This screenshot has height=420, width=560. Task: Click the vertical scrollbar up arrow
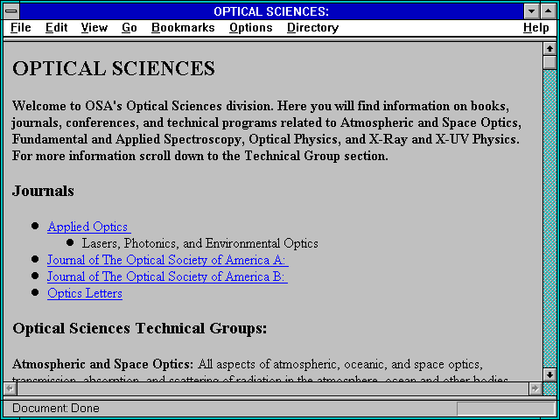pyautogui.click(x=549, y=49)
